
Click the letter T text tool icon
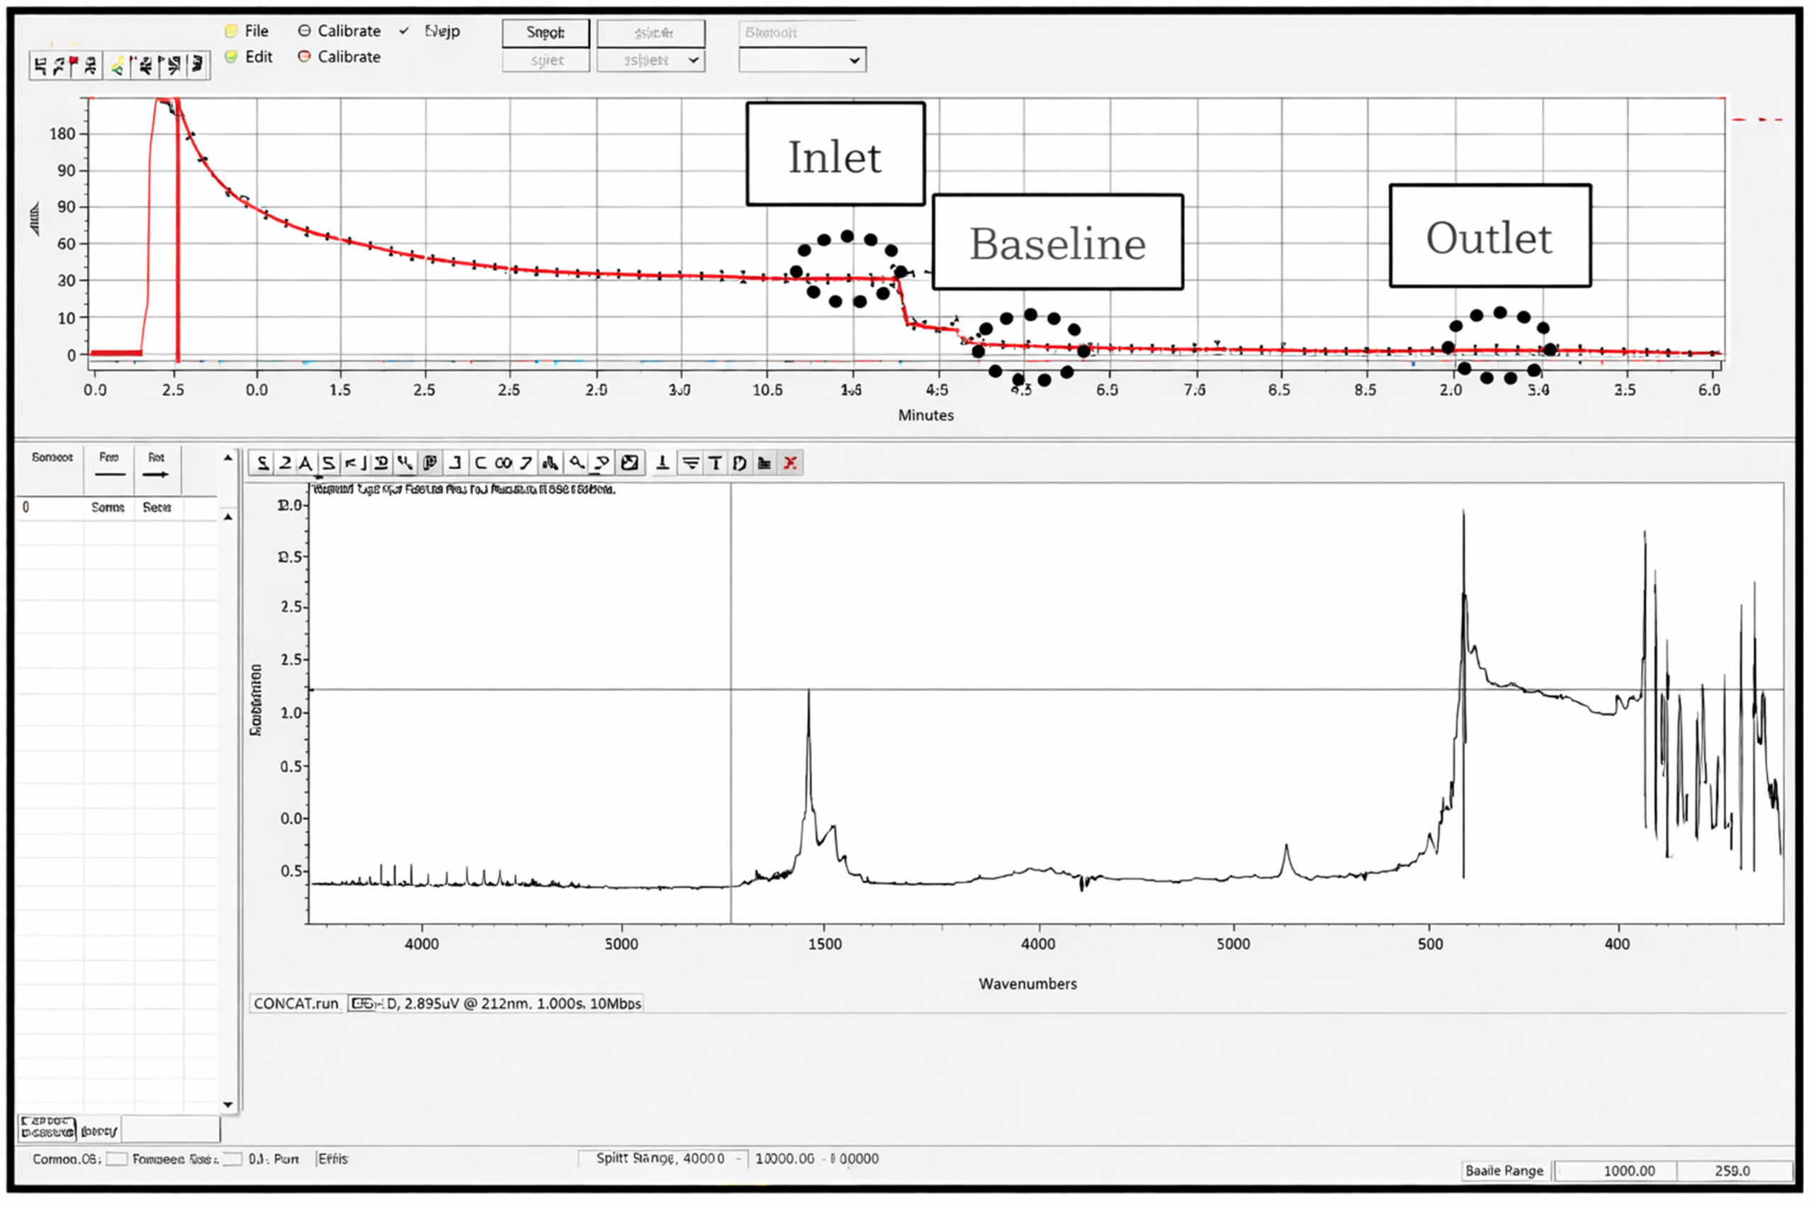pos(716,463)
